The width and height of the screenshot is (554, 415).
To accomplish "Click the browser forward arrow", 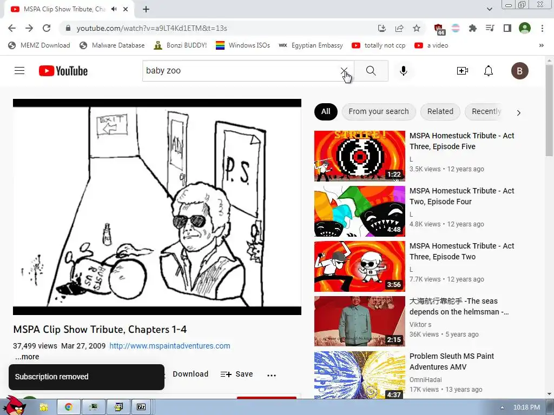I will pos(29,28).
